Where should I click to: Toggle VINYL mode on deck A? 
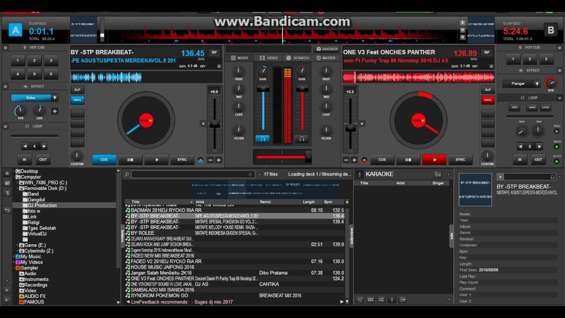[x=77, y=100]
